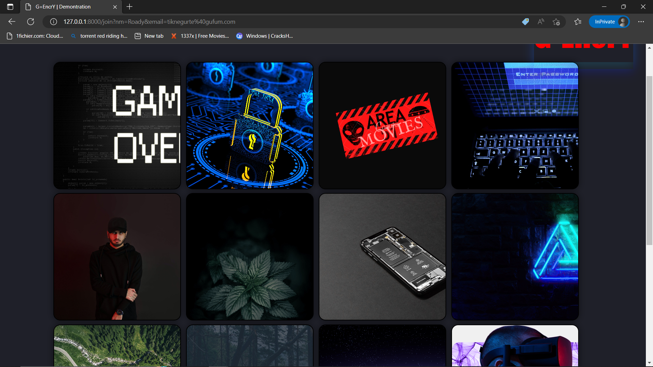This screenshot has width=653, height=367.
Task: Activate the Read aloud icon
Action: point(541,22)
